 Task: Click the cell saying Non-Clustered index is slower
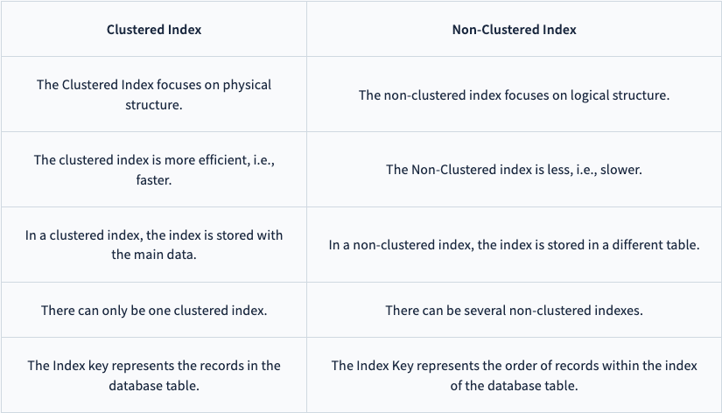(x=514, y=170)
